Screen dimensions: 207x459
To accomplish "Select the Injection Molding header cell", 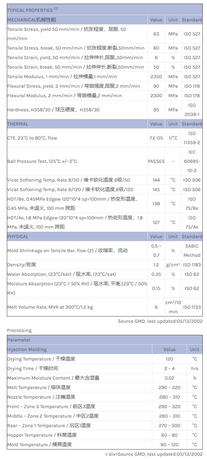I will (x=27, y=349).
